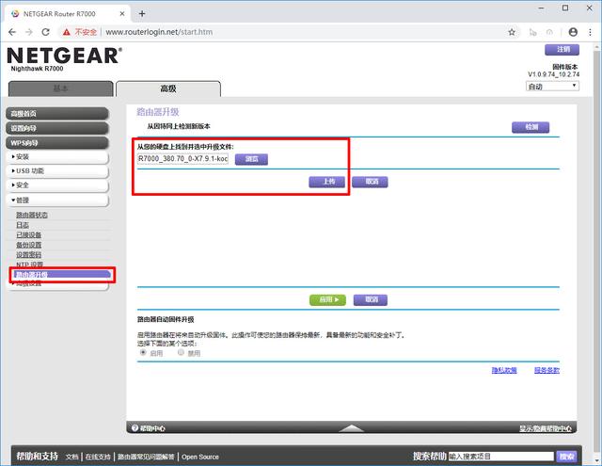Click 显示/隐藏帮助中心 link
Image resolution: width=602 pixels, height=466 pixels.
point(546,428)
